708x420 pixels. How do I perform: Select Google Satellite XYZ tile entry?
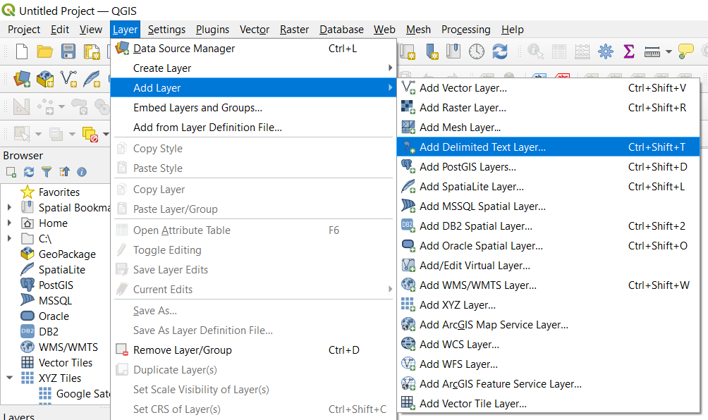[83, 394]
